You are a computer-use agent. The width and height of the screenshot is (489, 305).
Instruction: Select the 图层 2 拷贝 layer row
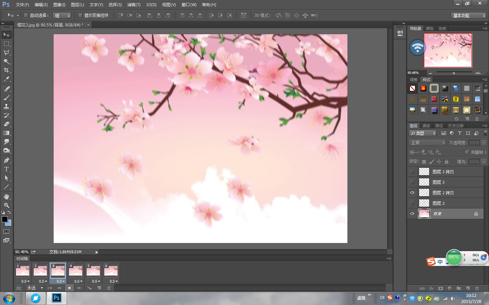[445, 192]
